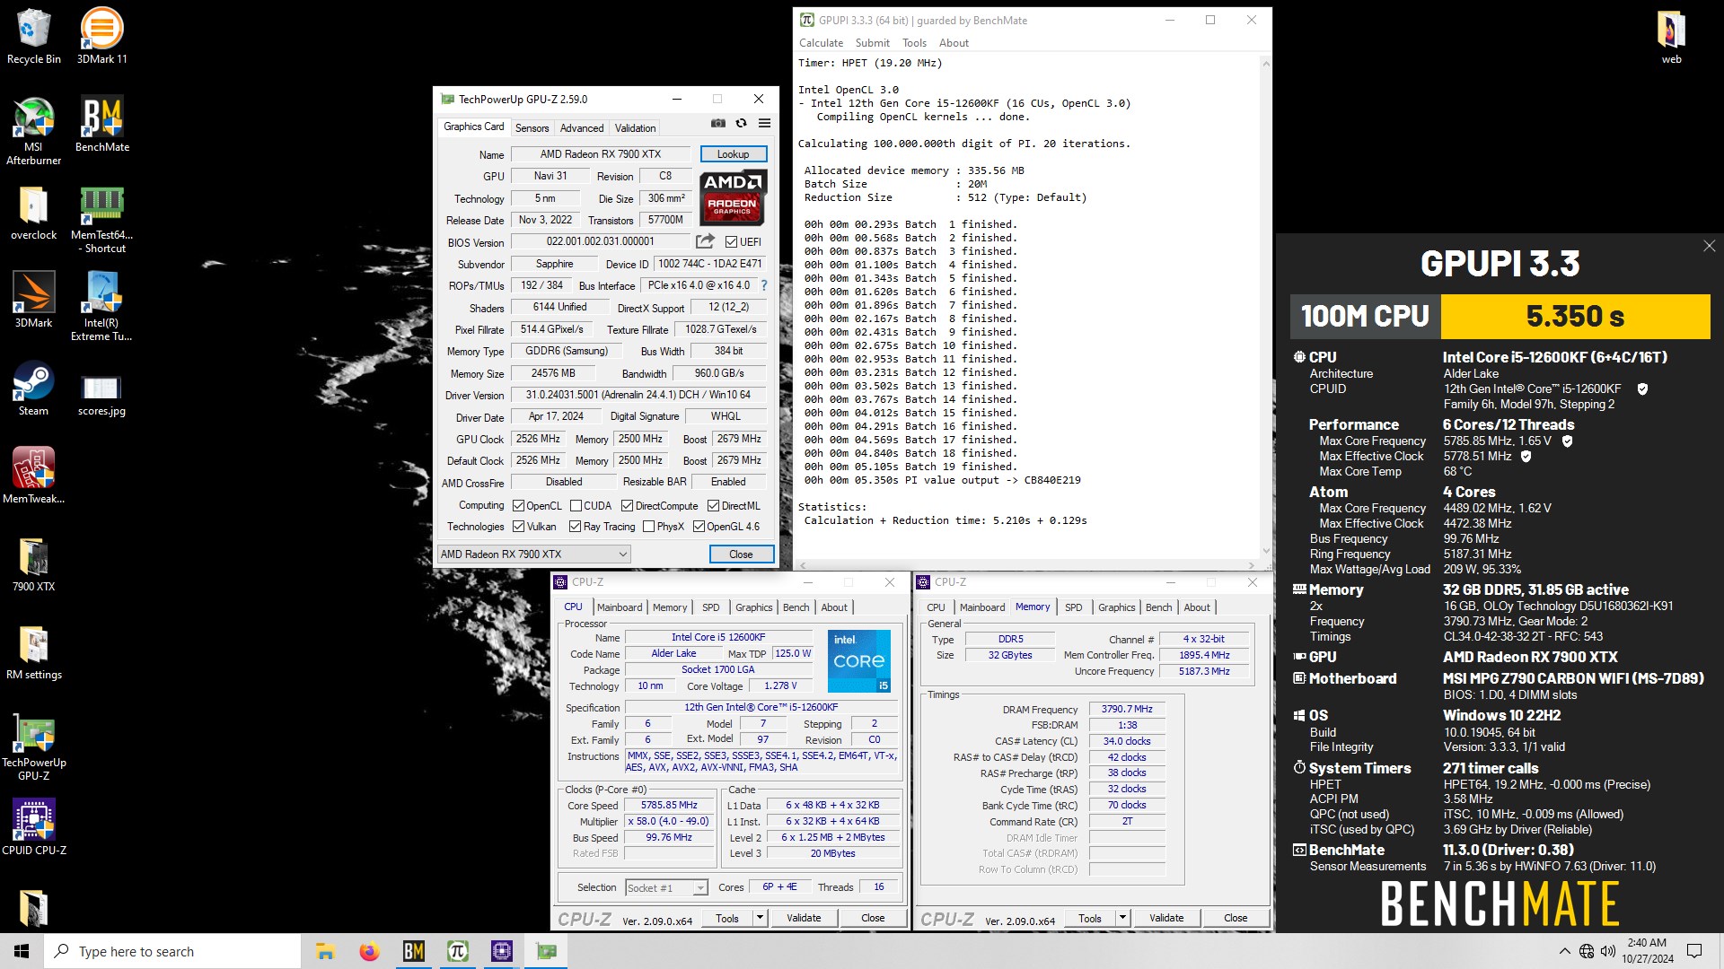1724x969 pixels.
Task: Switch to Advanced tab in GPU-Z
Action: [x=582, y=128]
